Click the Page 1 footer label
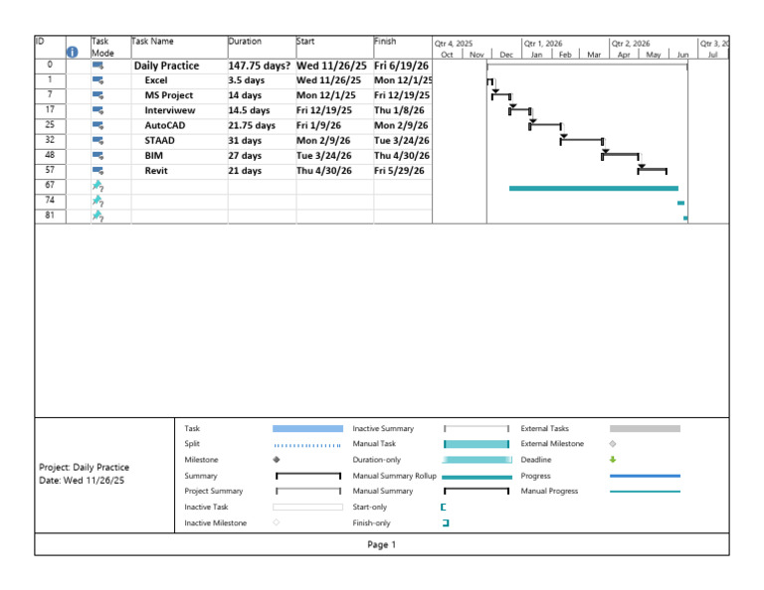 click(382, 544)
